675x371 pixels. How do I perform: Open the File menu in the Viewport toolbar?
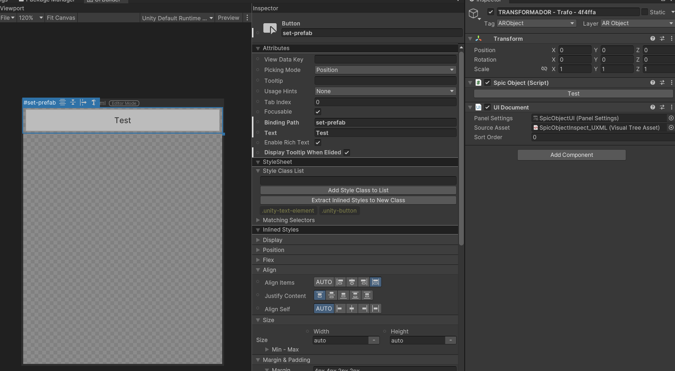[x=8, y=18]
